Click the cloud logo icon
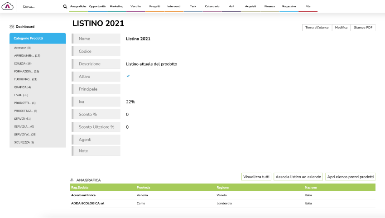Viewport: 385px width, 218px height. tap(8, 6)
